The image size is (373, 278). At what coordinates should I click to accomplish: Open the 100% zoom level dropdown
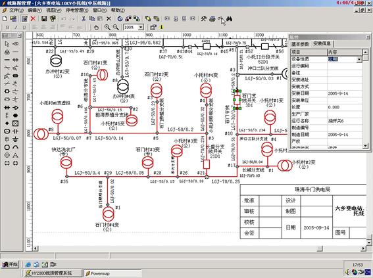coord(141,28)
